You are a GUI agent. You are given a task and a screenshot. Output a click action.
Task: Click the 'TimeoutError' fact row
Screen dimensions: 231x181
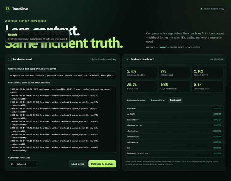pyautogui.click(x=174, y=120)
